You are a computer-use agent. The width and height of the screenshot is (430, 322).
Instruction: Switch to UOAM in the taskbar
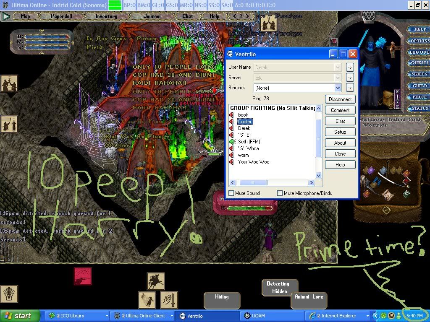(x=272, y=316)
